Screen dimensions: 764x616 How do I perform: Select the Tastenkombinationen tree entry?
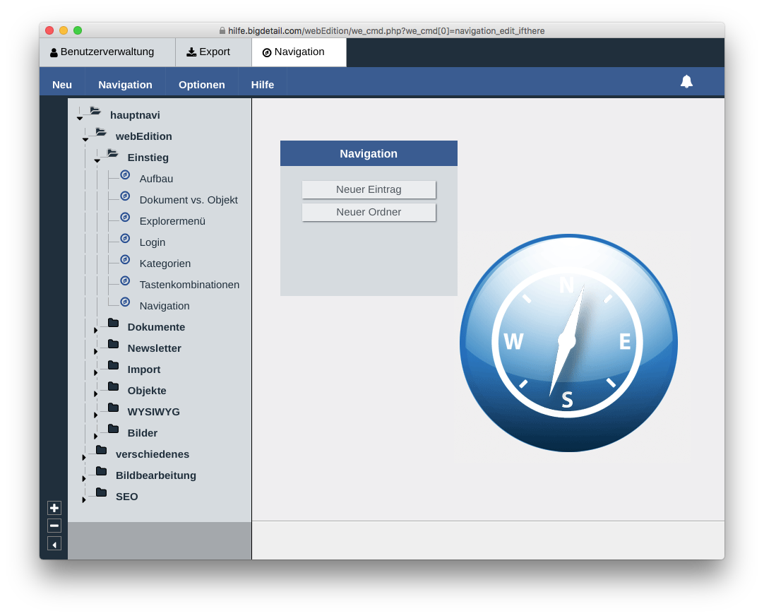click(x=189, y=285)
